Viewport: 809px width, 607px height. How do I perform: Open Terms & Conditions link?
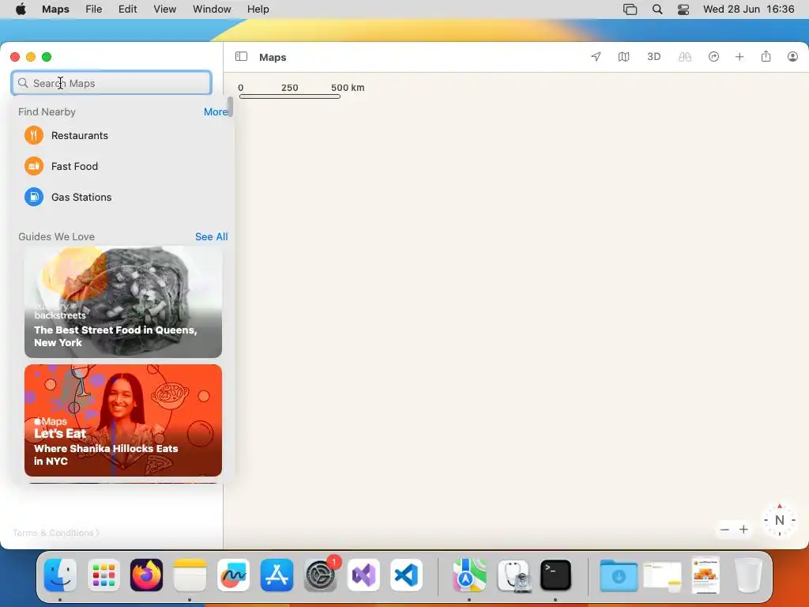click(x=56, y=533)
